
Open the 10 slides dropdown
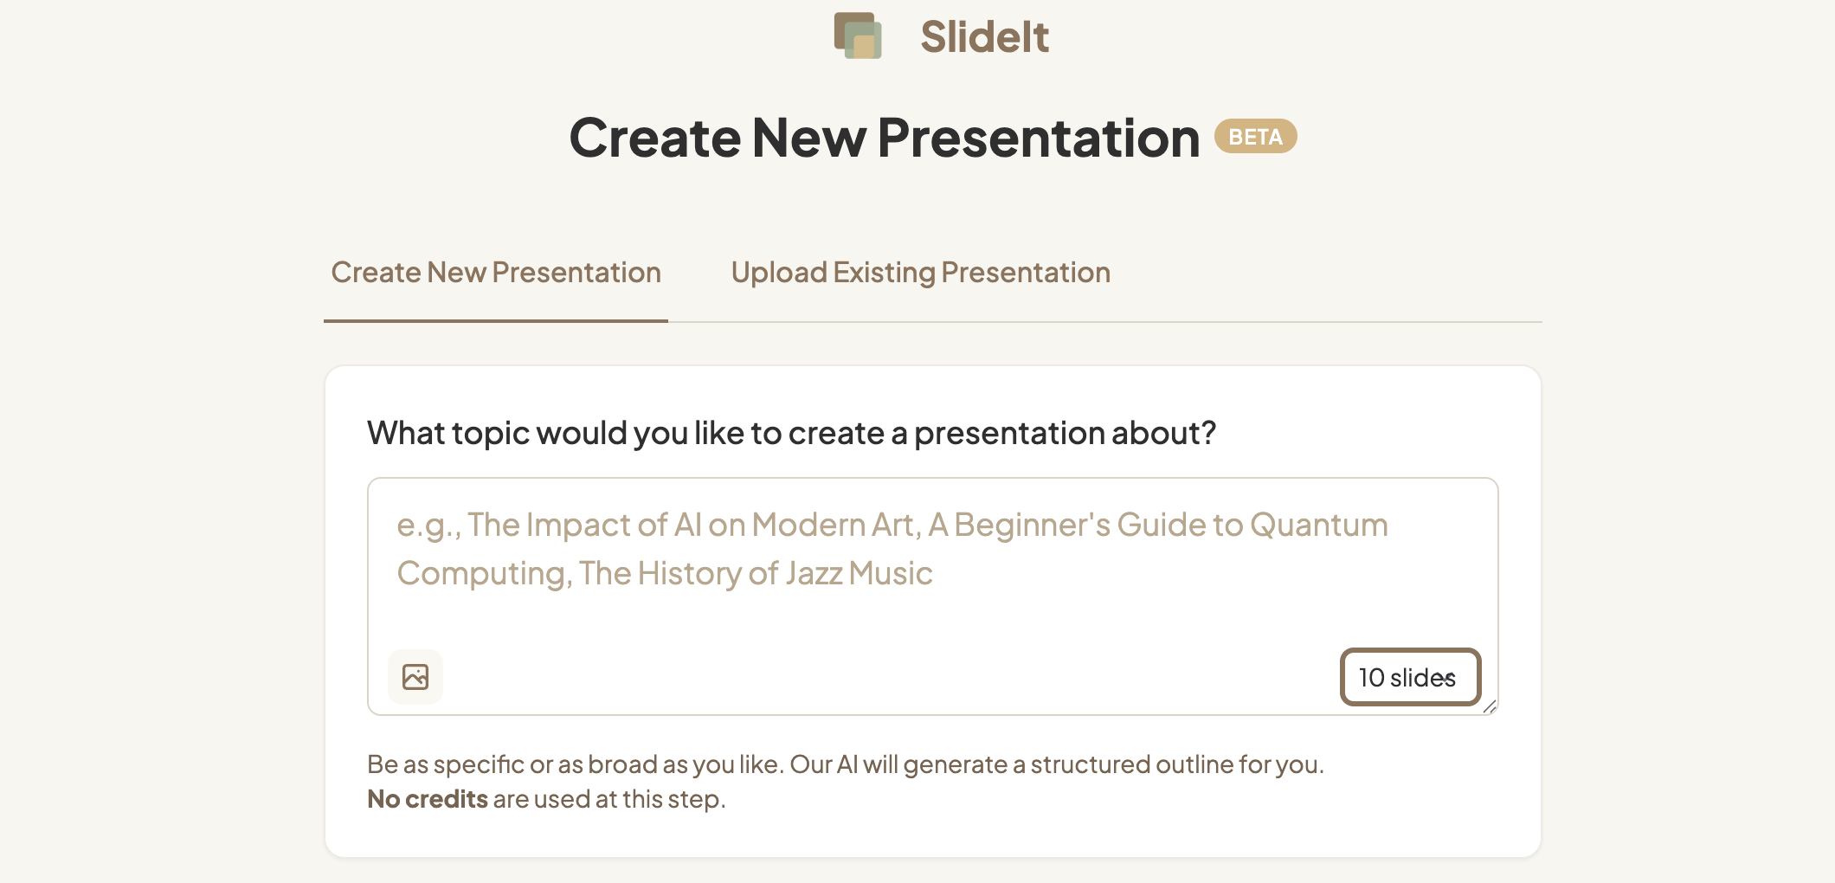click(x=1410, y=677)
